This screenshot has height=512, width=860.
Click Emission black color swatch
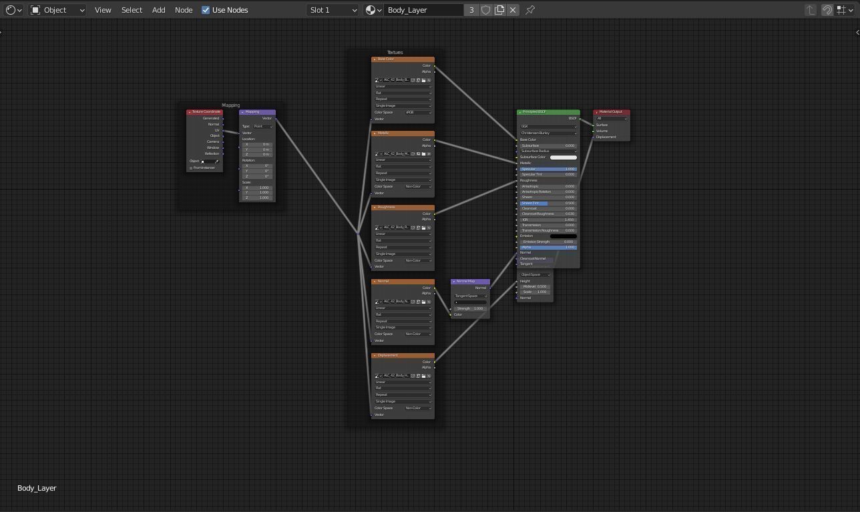click(x=563, y=236)
